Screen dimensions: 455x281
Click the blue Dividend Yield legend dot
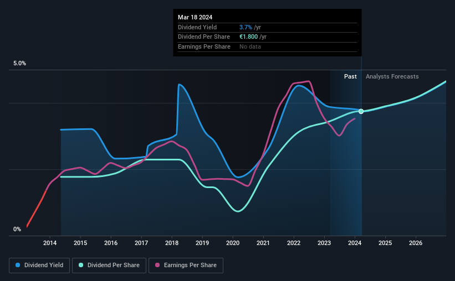click(18, 265)
